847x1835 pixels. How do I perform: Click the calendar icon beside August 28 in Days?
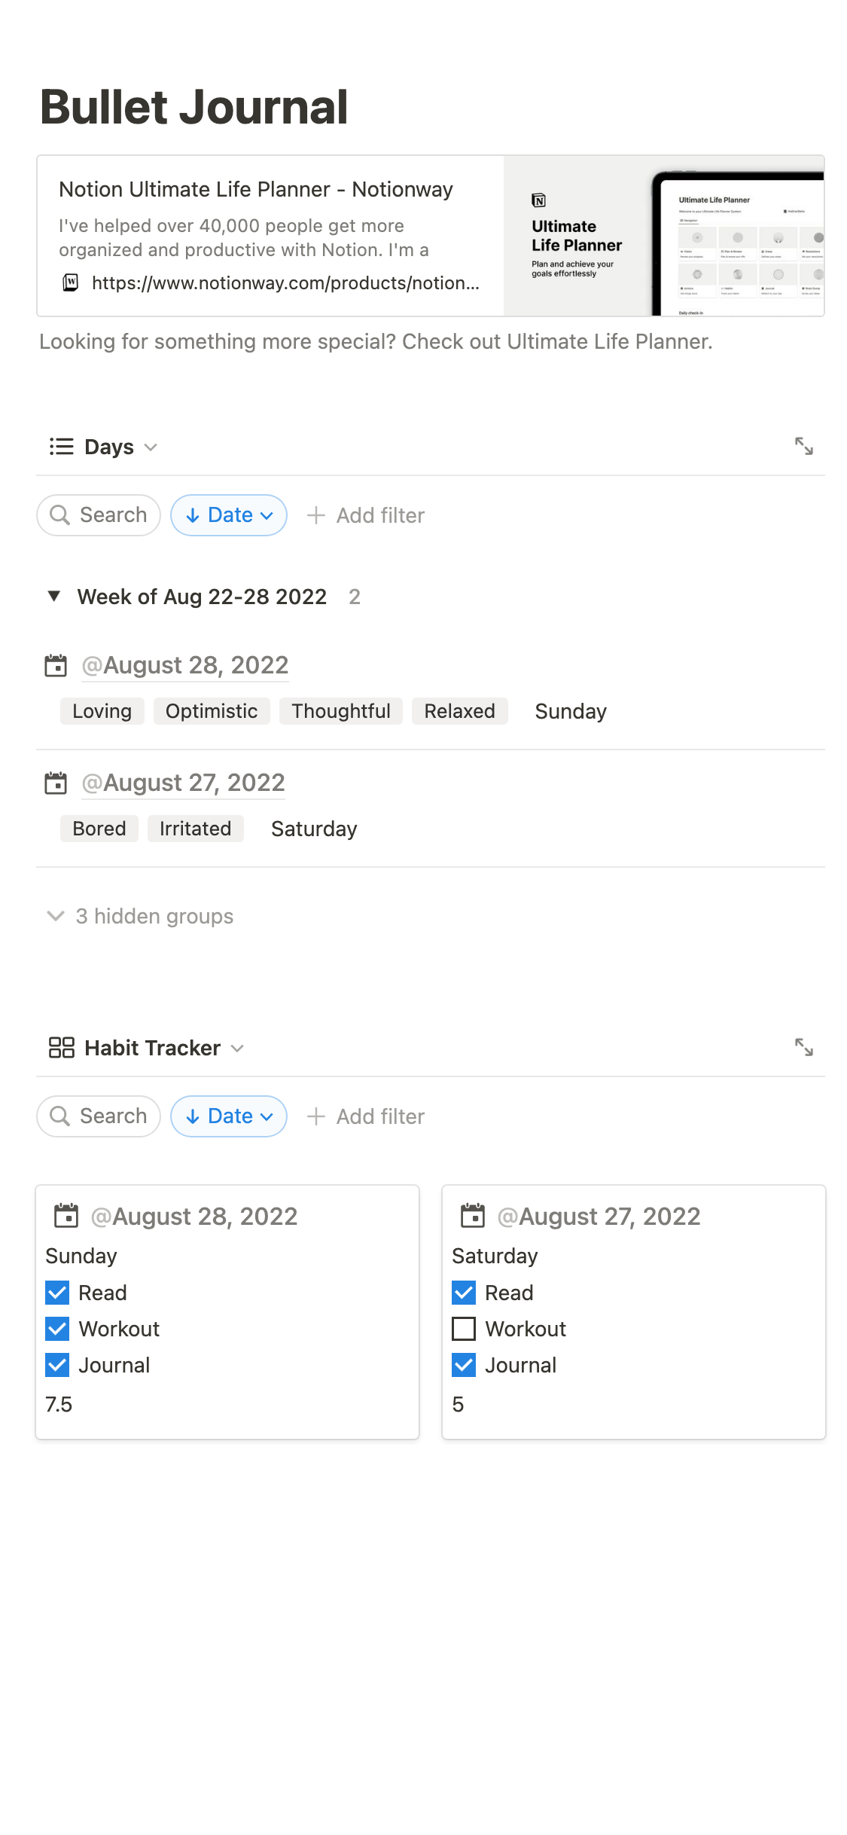pos(56,666)
